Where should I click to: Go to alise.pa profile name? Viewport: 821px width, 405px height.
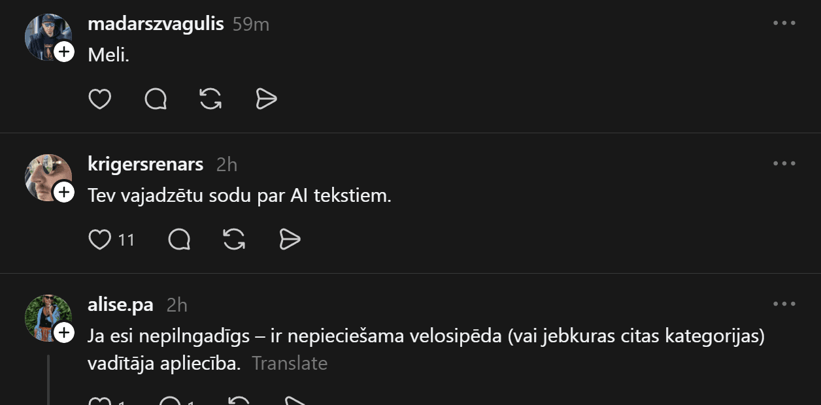120,304
